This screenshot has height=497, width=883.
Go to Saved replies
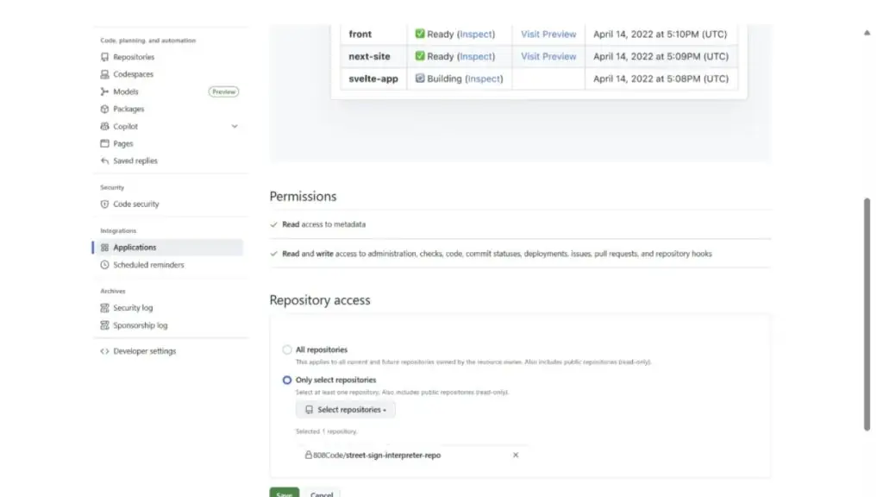(x=135, y=160)
